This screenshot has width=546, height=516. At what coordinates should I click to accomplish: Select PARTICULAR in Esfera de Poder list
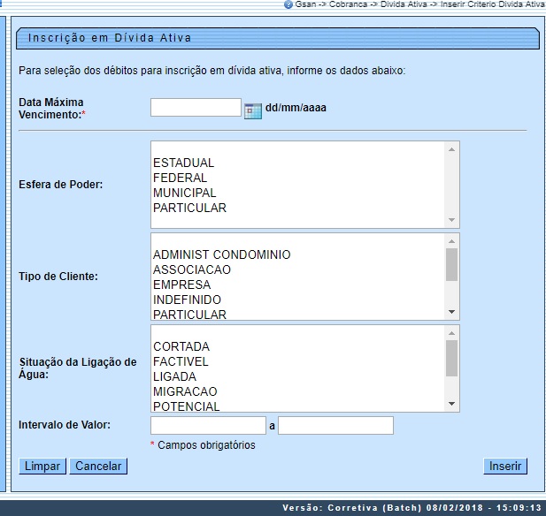297,208
